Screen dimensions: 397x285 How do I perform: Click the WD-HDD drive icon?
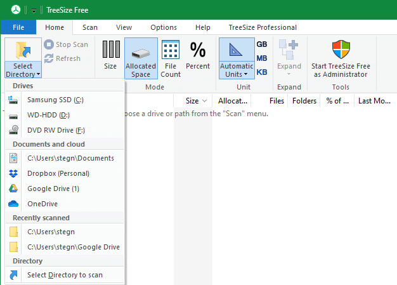(13, 117)
